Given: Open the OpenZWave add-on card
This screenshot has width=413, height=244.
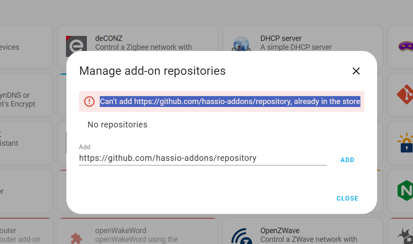Looking at the screenshot, I should 302,234.
